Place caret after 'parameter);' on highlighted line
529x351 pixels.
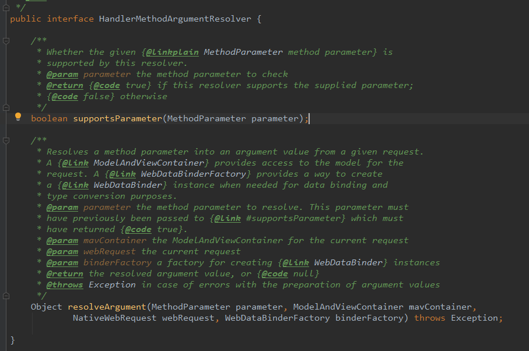(309, 119)
